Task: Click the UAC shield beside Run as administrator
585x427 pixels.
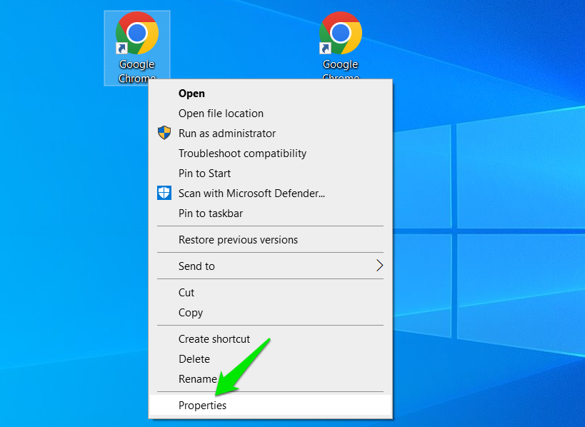Action: pyautogui.click(x=164, y=133)
